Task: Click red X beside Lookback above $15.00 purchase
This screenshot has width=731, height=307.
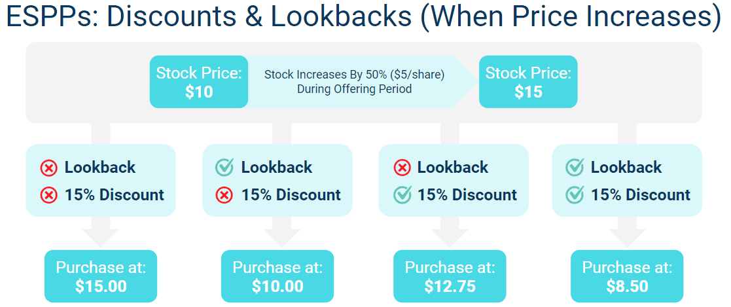Action: tap(48, 168)
